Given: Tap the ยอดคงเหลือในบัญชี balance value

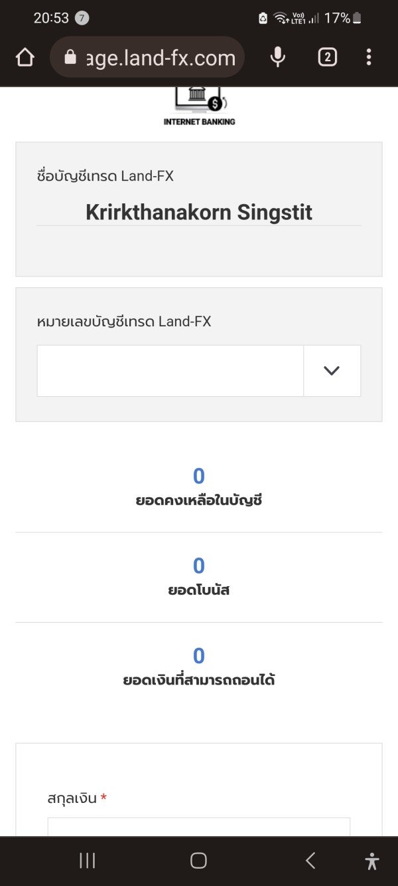Looking at the screenshot, I should [199, 476].
